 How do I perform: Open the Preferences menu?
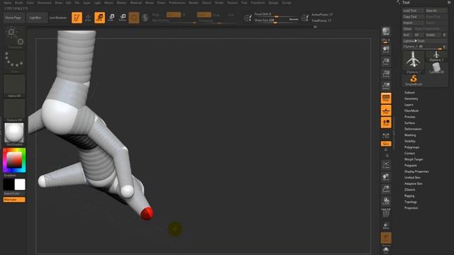(x=177, y=3)
